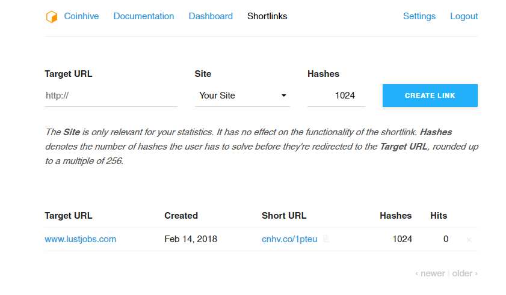Click the Created column header
Screen dimensions: 506x295
click(181, 216)
